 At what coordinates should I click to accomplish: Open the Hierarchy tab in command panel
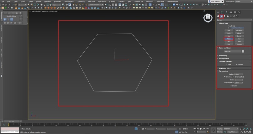(x=226, y=12)
